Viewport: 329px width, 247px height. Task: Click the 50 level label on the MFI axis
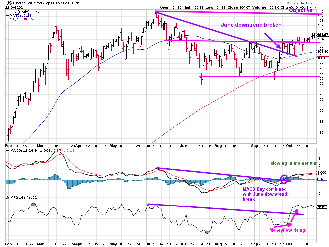(x=320, y=218)
